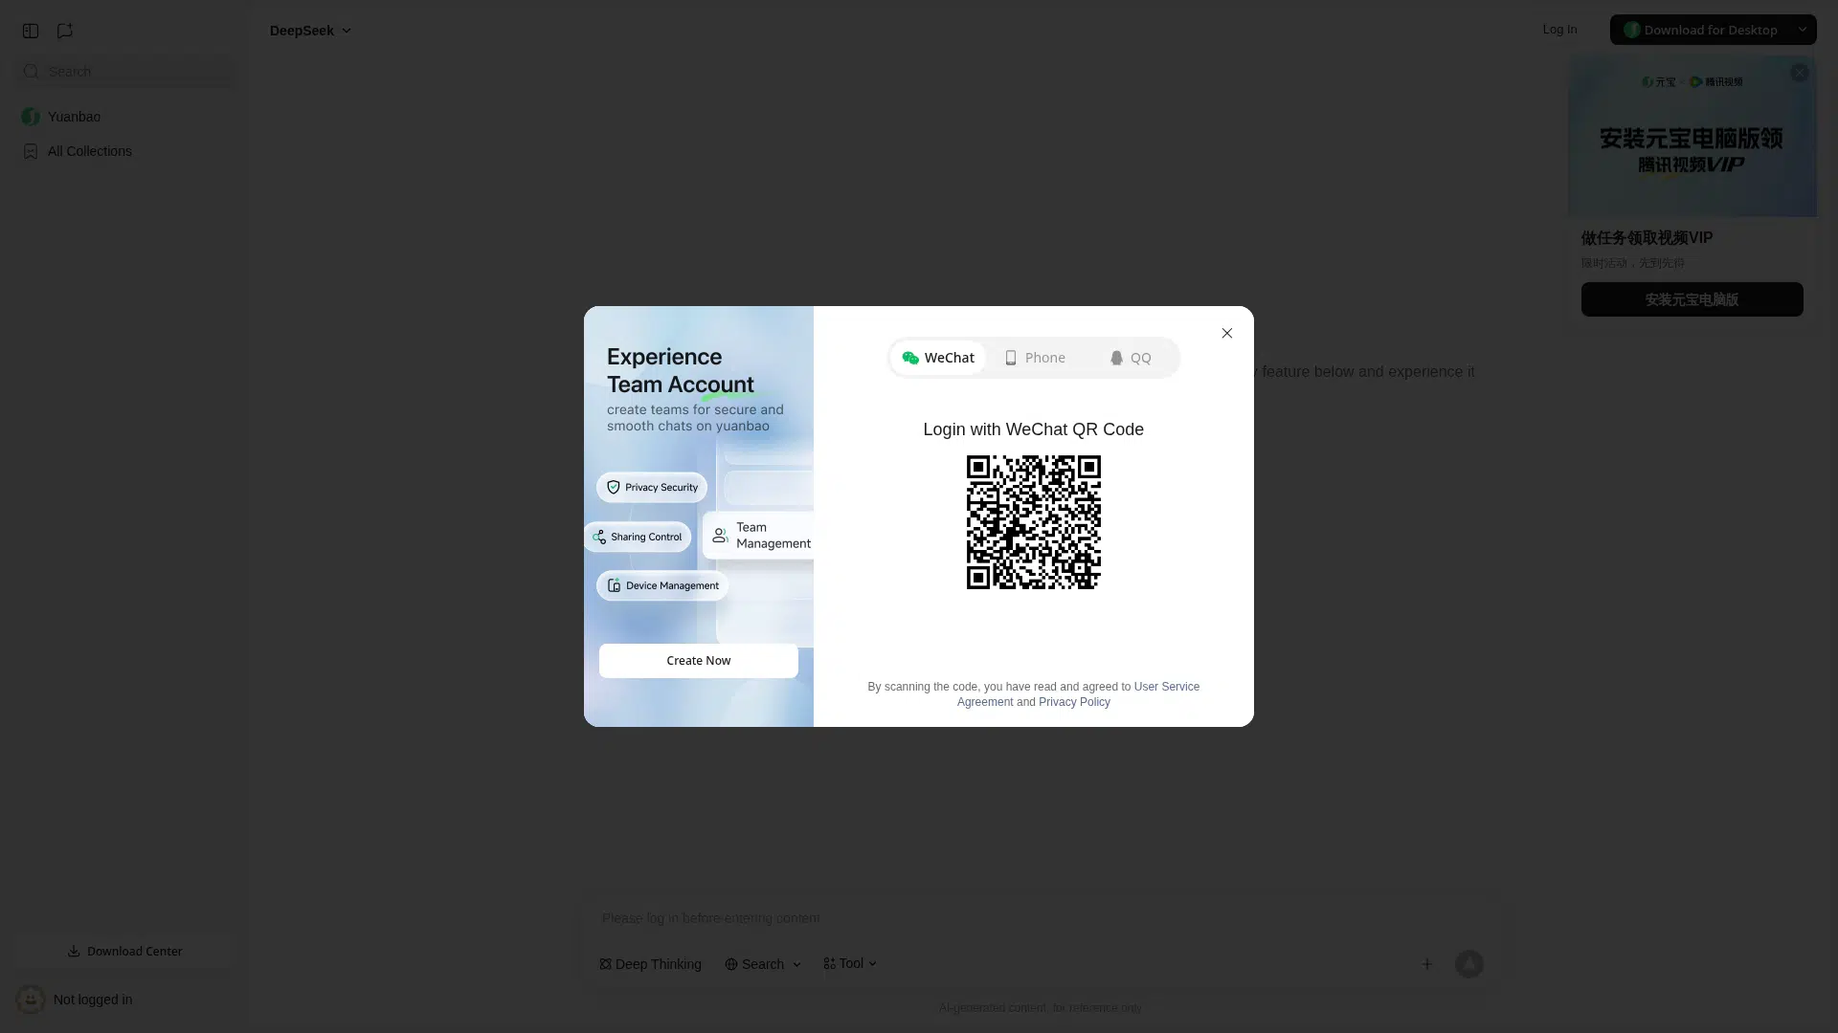The height and width of the screenshot is (1033, 1838).
Task: Expand the Search dropdown arrow
Action: (x=796, y=964)
